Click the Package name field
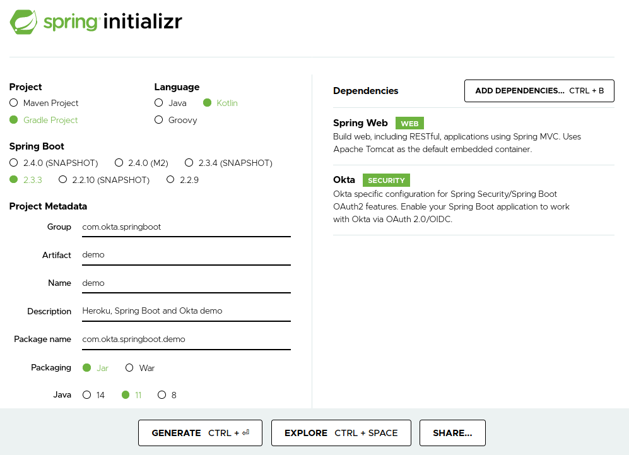Viewport: 629px width, 455px height. [186, 339]
